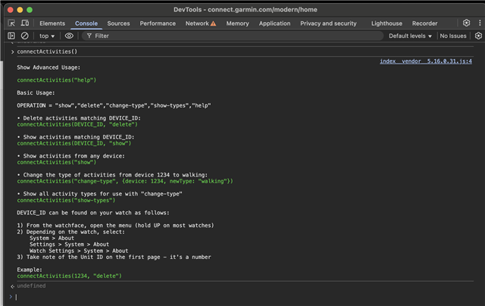Click the connectActivities() command entry

coord(47,52)
